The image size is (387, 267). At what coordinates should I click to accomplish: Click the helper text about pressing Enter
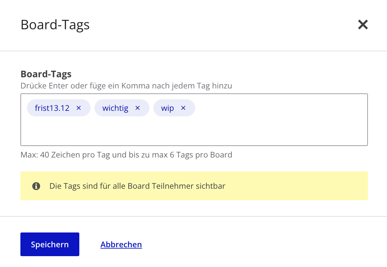click(126, 85)
